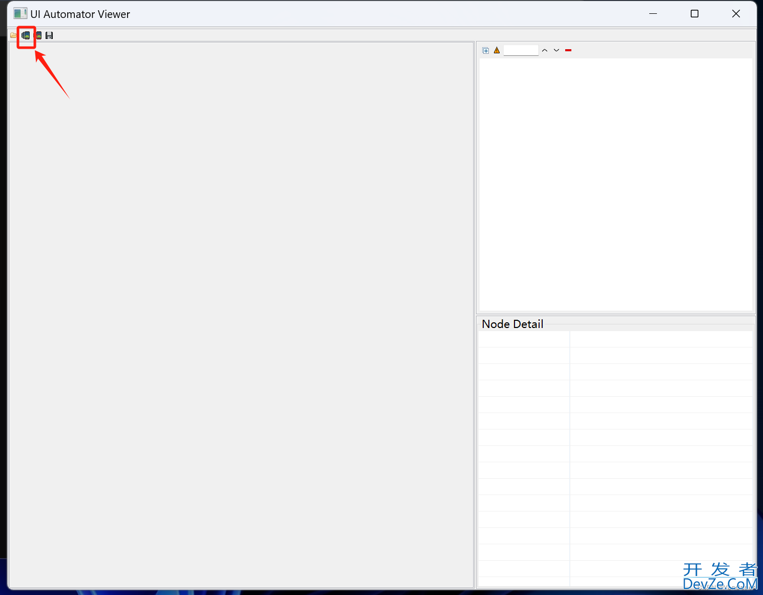Expand all tree nodes with the plus icon

(486, 50)
